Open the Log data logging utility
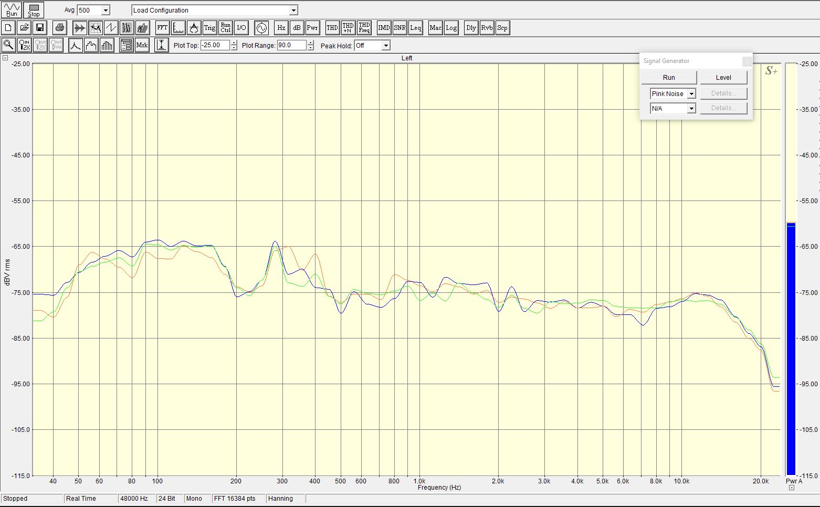Image resolution: width=820 pixels, height=507 pixels. click(451, 28)
